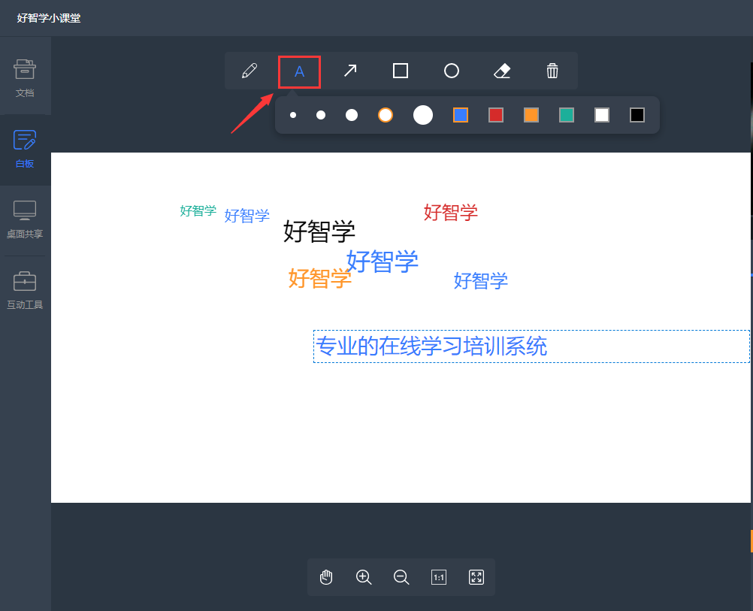The height and width of the screenshot is (611, 753).
Task: Choose the smallest size dot
Action: pyautogui.click(x=293, y=115)
